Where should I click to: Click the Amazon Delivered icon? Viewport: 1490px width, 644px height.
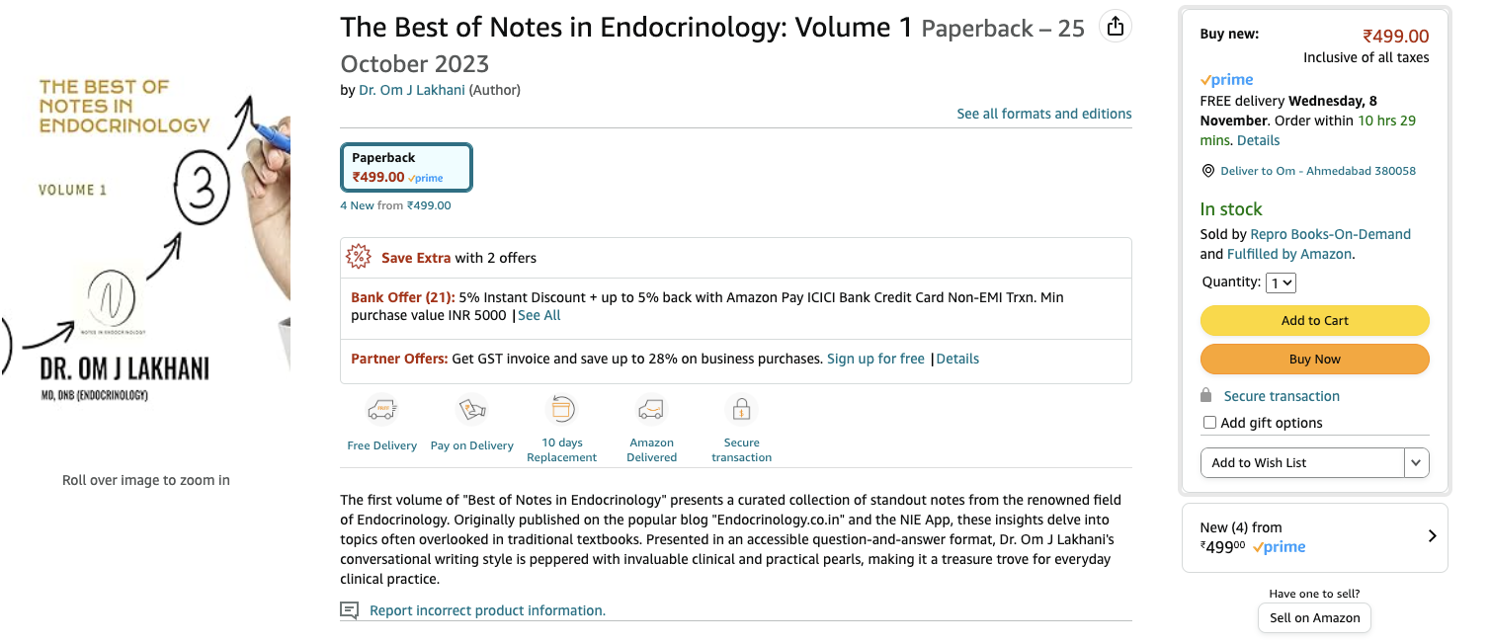651,409
